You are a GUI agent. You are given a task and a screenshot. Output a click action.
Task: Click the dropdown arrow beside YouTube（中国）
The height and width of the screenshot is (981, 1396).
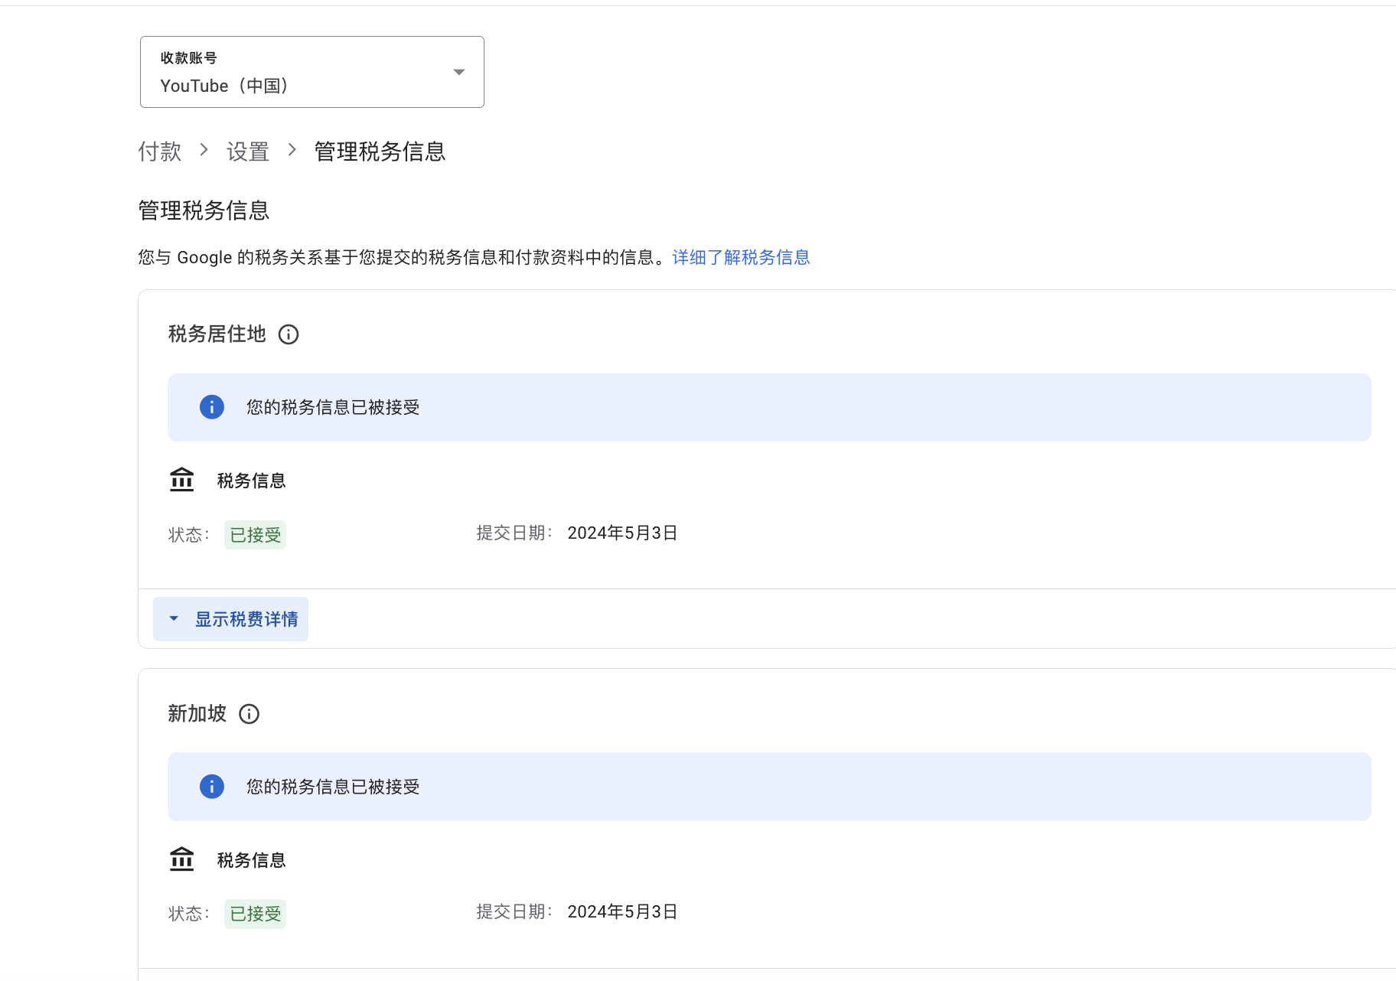click(x=459, y=72)
